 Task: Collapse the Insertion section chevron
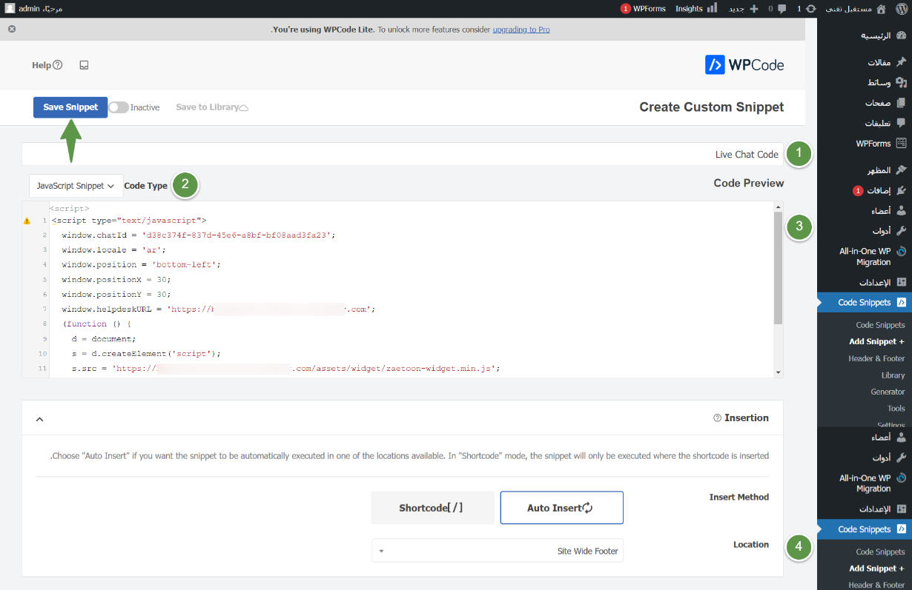[x=40, y=419]
